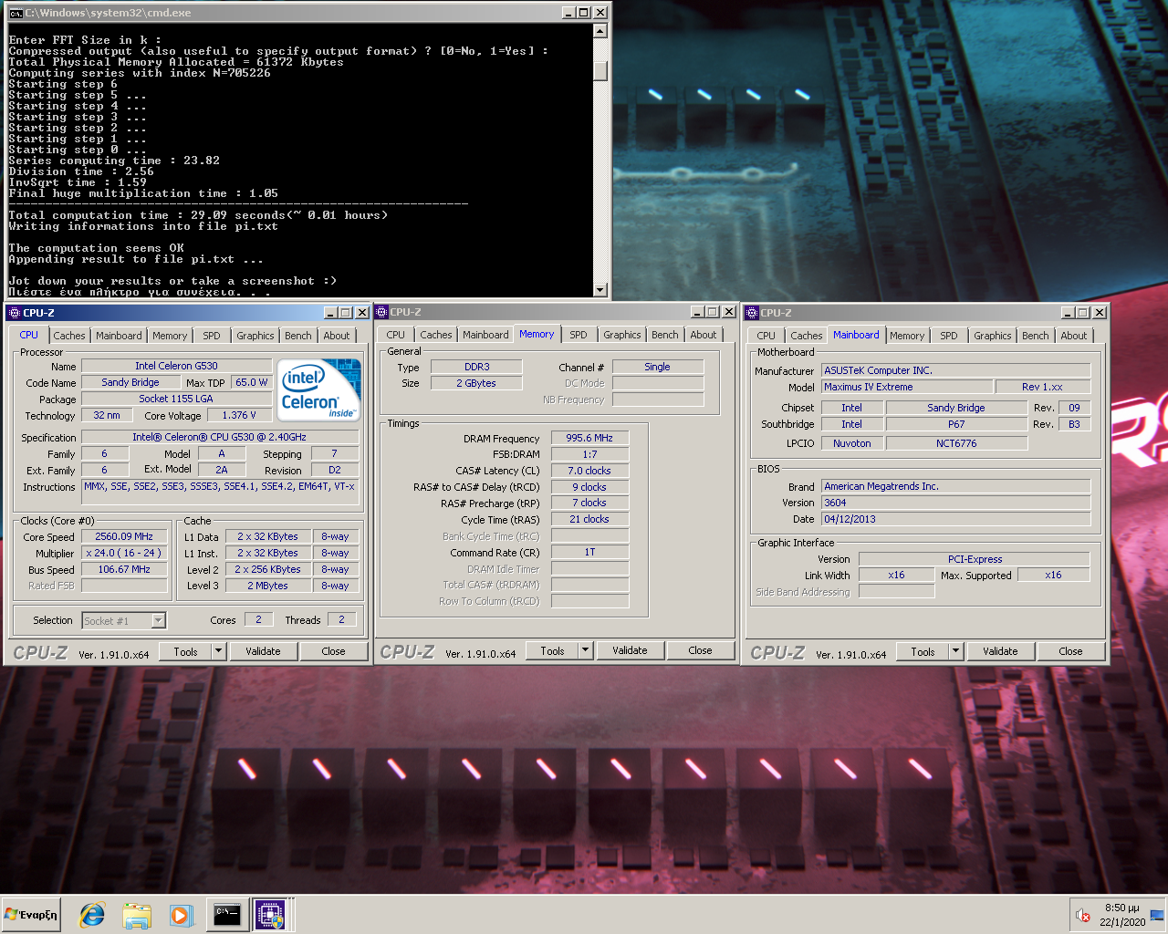Click Close button in left CPU-Z window
This screenshot has height=934, width=1168.
[x=334, y=651]
